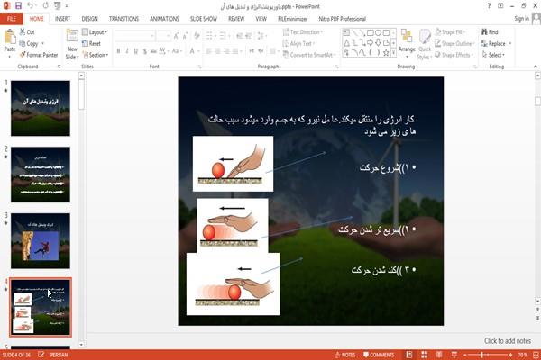Image resolution: width=541 pixels, height=360 pixels.
Task: Align text left
Action: pyautogui.click(x=209, y=51)
